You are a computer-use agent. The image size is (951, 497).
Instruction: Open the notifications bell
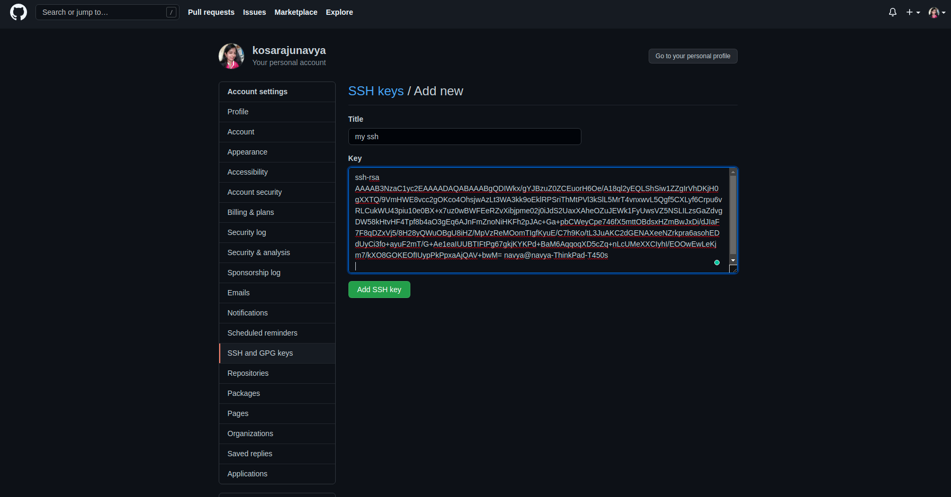pyautogui.click(x=893, y=12)
